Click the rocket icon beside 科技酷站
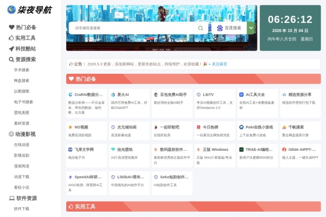This screenshot has width=326, height=217. tap(11, 49)
